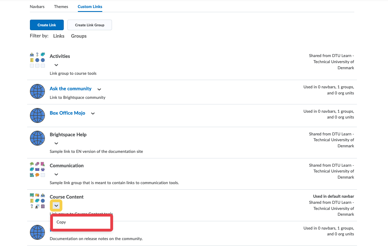Switch to the Navbars tab
The height and width of the screenshot is (247, 388).
pyautogui.click(x=37, y=7)
